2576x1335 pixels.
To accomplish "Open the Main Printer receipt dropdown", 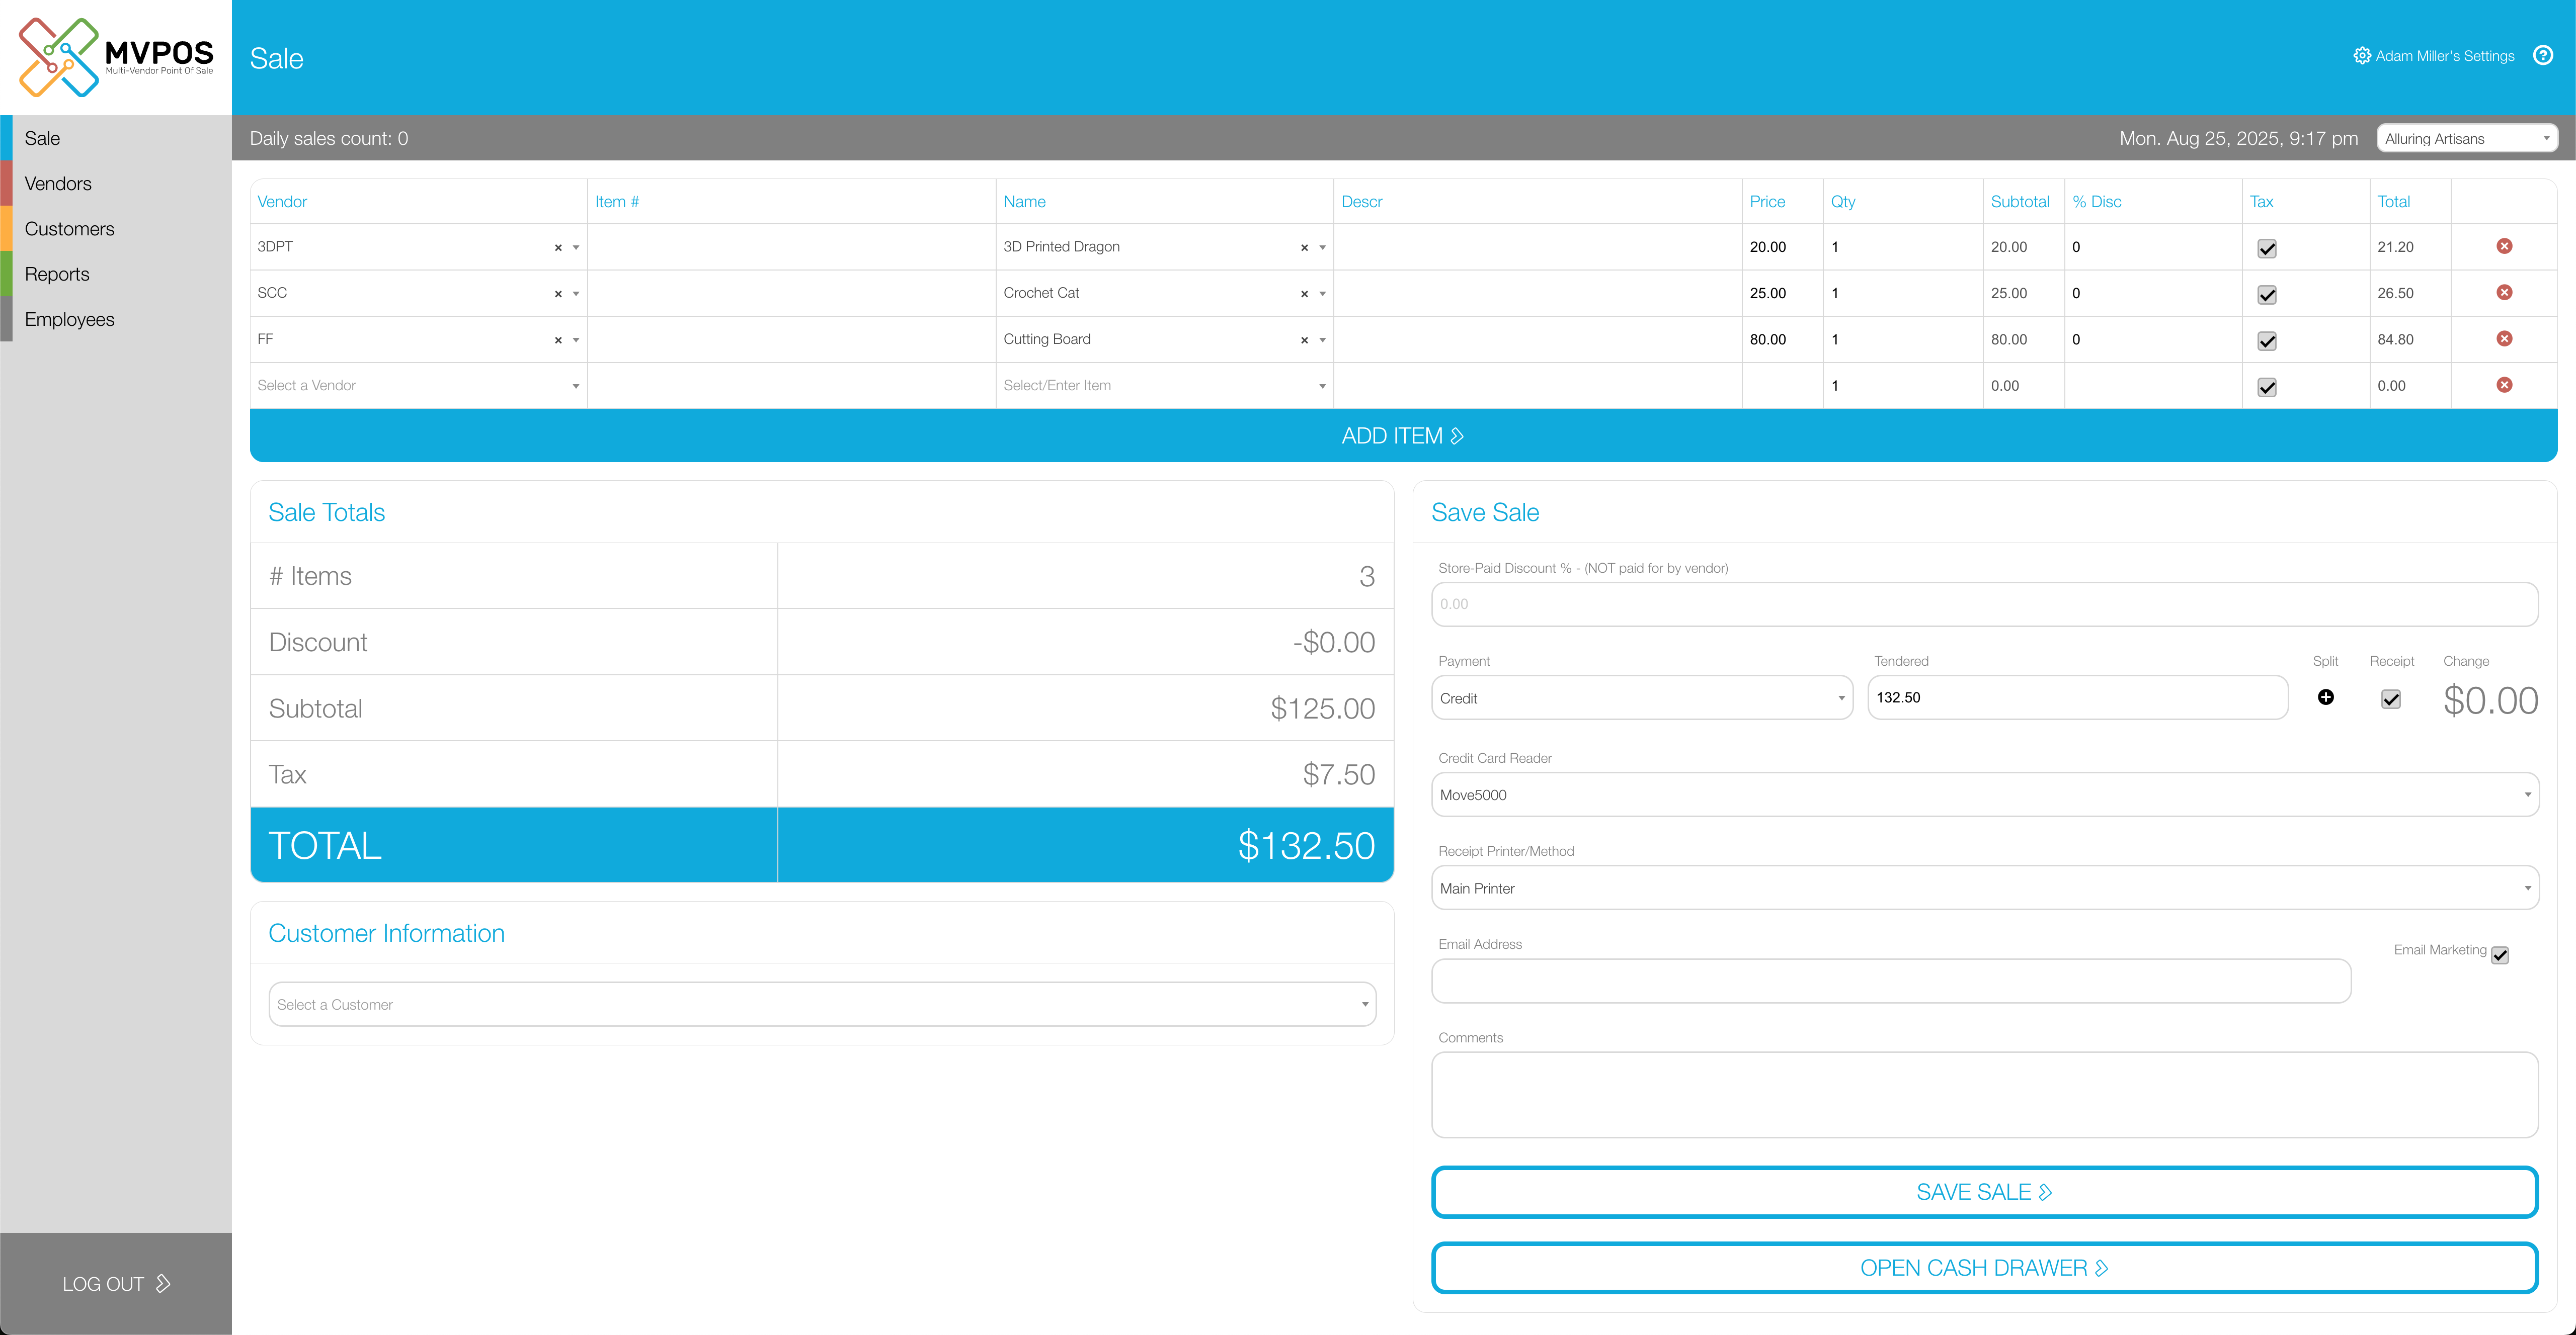I will pos(1984,887).
